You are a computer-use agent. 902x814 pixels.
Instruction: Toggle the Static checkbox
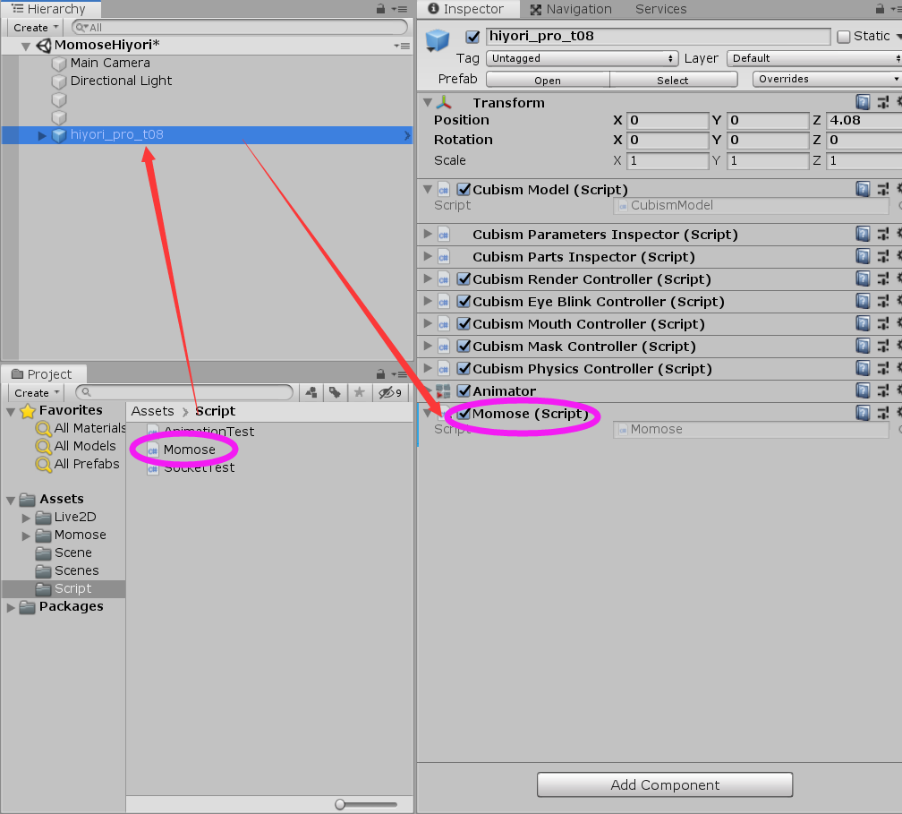pos(843,37)
